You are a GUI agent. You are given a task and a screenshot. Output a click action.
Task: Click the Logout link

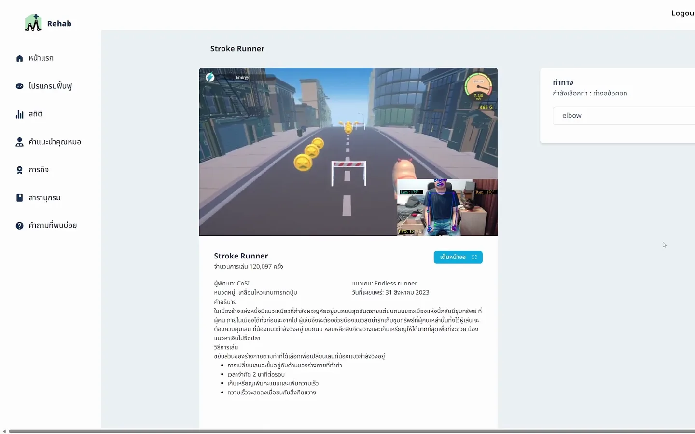(683, 13)
